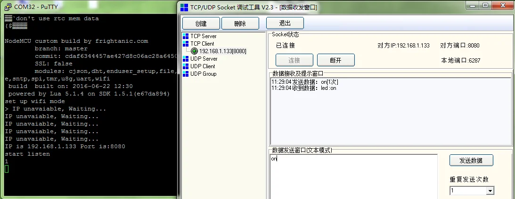Open the 重复发送次数 repeat count dropdown
The width and height of the screenshot is (515, 199).
(x=490, y=191)
